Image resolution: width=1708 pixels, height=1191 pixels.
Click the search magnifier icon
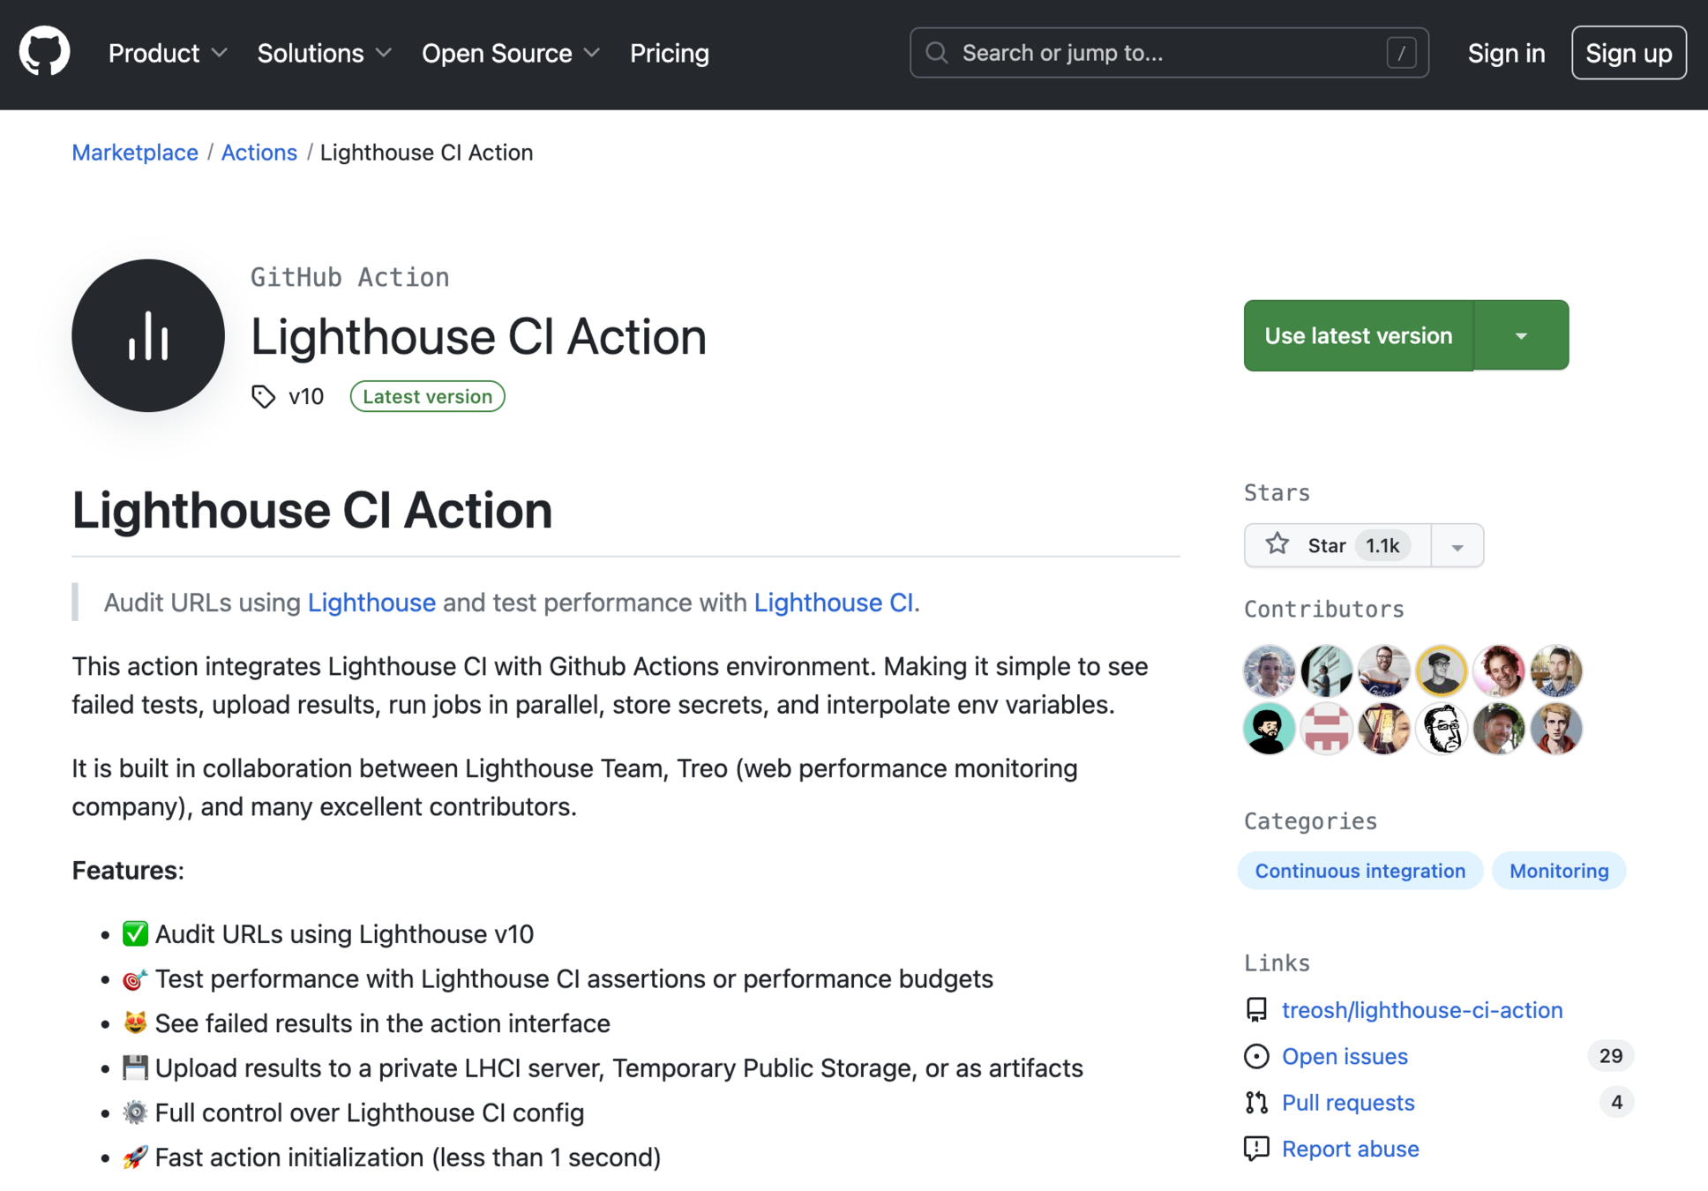click(937, 53)
